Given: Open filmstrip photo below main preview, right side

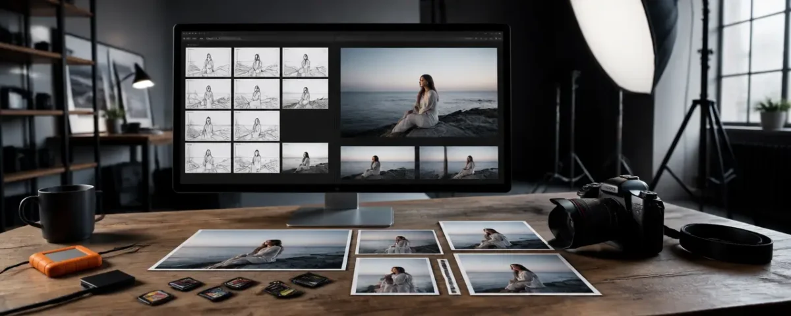Looking at the screenshot, I should [459, 163].
